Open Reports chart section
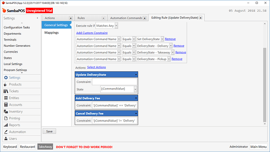 pyautogui.click(x=22, y=125)
